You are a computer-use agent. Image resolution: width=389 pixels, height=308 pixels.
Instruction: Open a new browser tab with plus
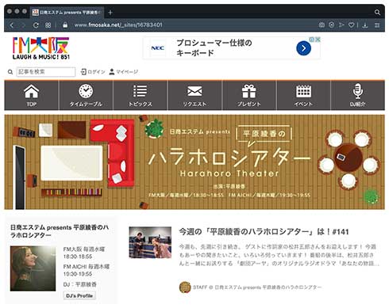(110, 12)
